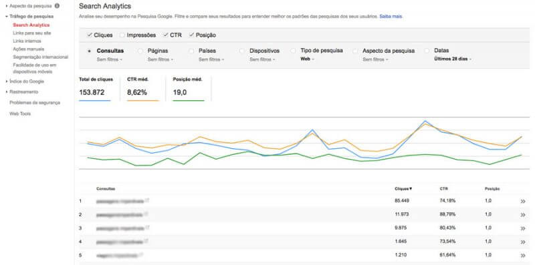Open external link icon for query row 4
Viewport: 535px width, 265px height.
(146, 241)
